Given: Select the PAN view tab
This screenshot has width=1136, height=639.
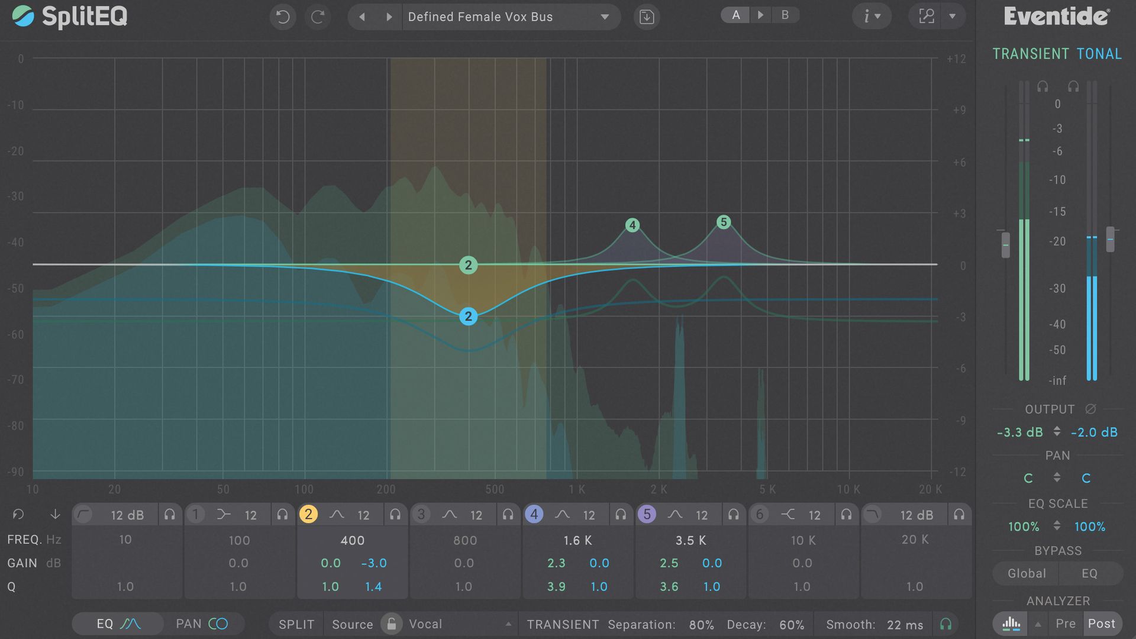Looking at the screenshot, I should point(201,623).
